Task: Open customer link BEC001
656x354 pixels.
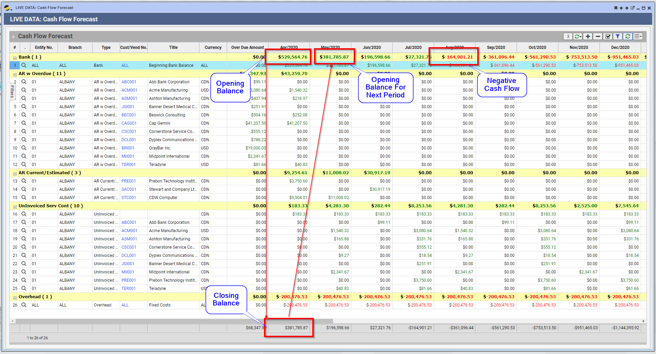Action: [x=128, y=115]
